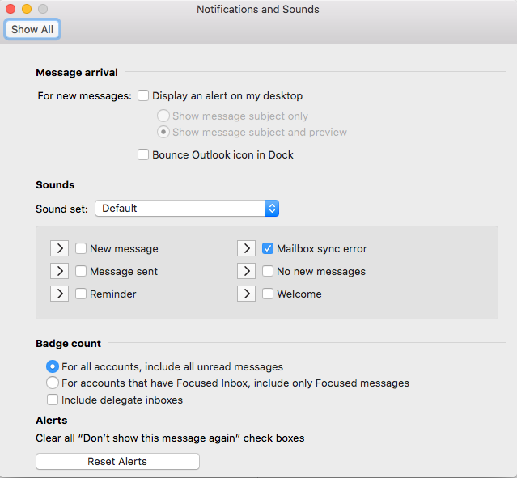Play the Mailbox sync error sound
The height and width of the screenshot is (478, 517).
[x=246, y=248]
